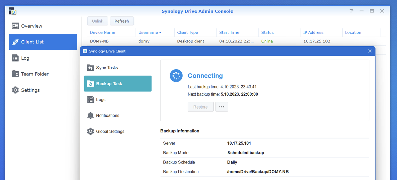The height and width of the screenshot is (180, 397).
Task: Click the Team Folder icon
Action: [x=15, y=74]
